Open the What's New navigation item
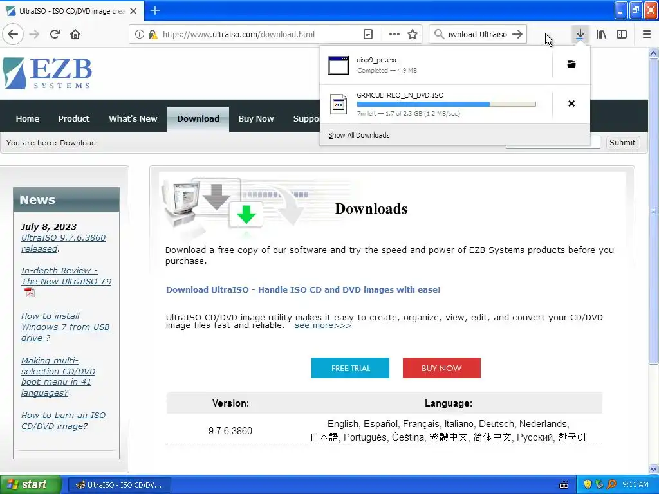The image size is (659, 494). tap(133, 118)
